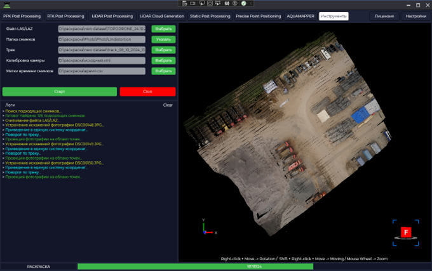Click the red Стоп button

point(147,91)
